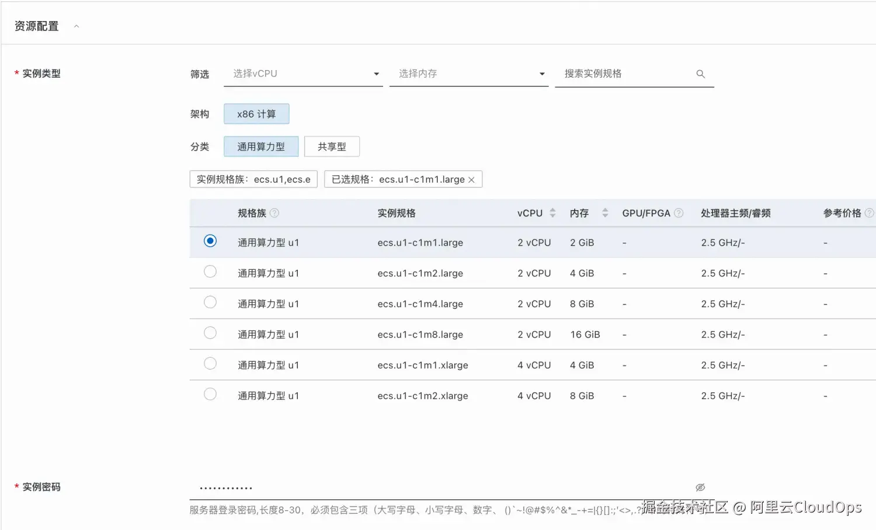Sort by the vCPU column arrows

(x=552, y=213)
